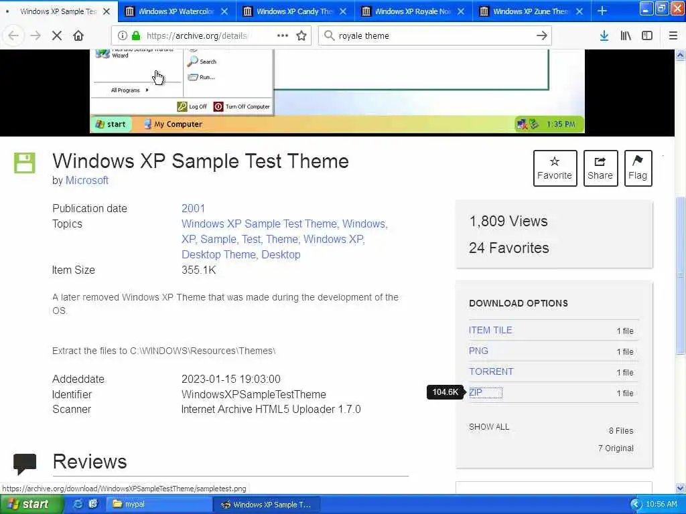Close the Windows XP Sample Test tab
Viewport: 686px width, 514px height.
point(107,12)
